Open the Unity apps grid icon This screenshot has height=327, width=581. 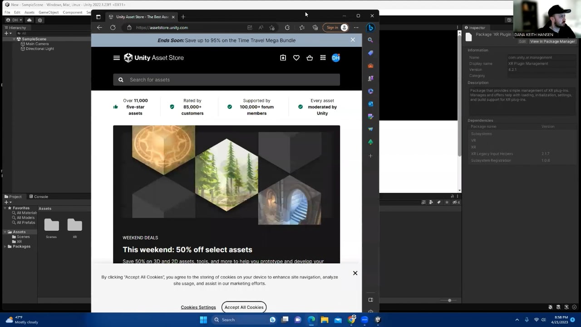[x=323, y=58]
